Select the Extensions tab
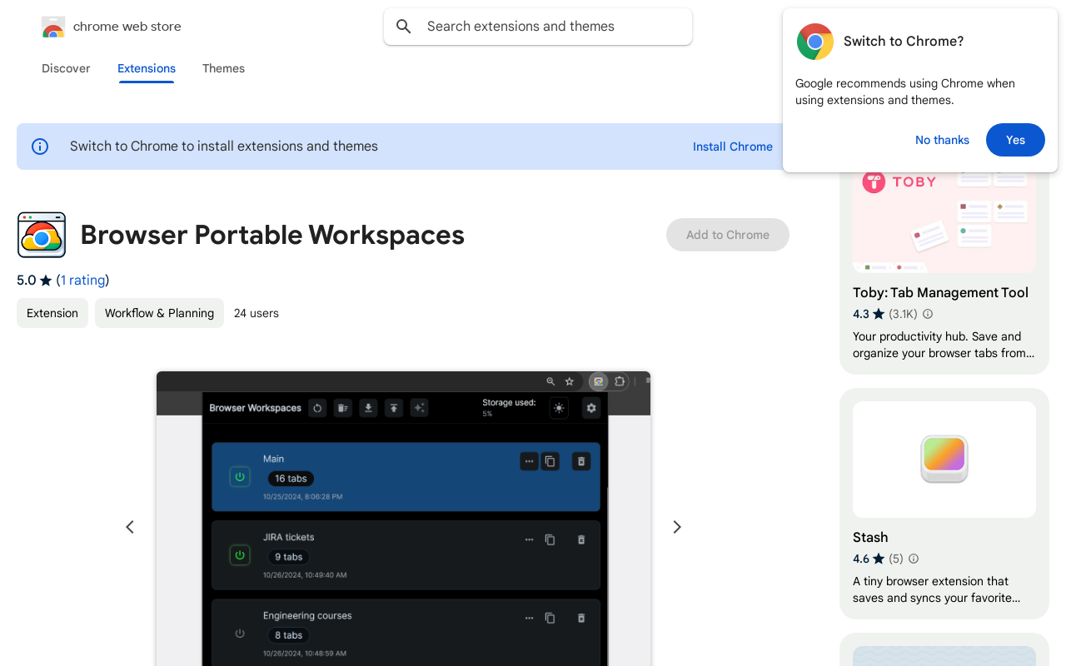This screenshot has height=666, width=1066. (147, 68)
